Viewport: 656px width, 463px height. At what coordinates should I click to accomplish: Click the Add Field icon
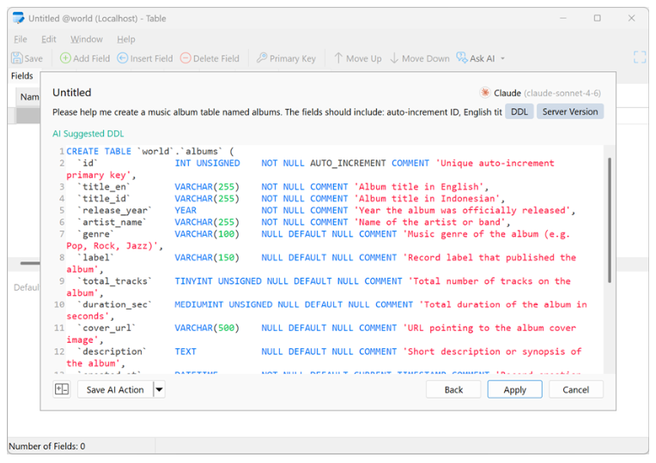click(x=65, y=58)
